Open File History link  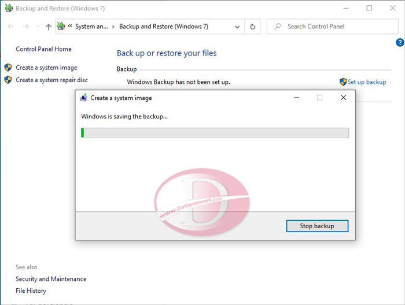pos(31,291)
